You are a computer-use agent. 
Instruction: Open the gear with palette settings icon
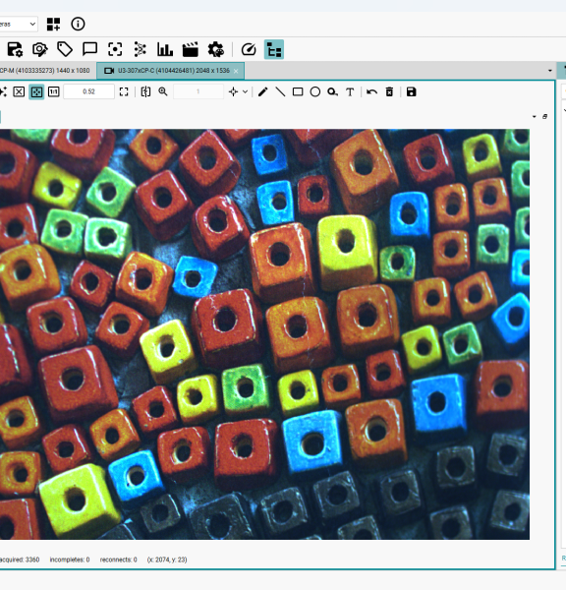(x=216, y=49)
